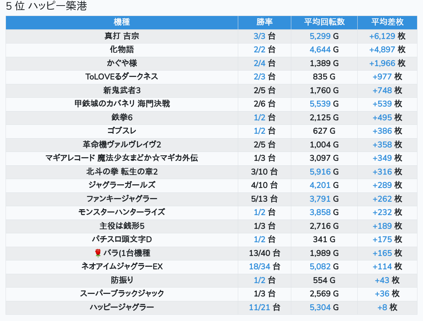Click the 平均差枚 column header
This screenshot has height=321, width=423.
click(387, 22)
